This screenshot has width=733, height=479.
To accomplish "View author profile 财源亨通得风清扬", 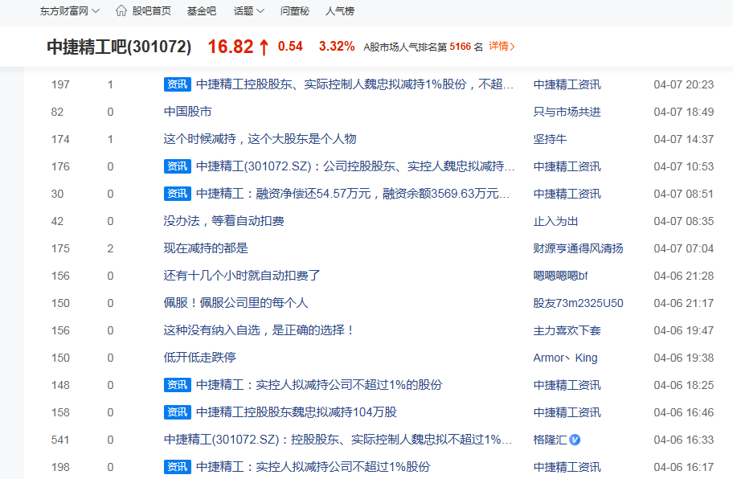I will click(x=578, y=248).
